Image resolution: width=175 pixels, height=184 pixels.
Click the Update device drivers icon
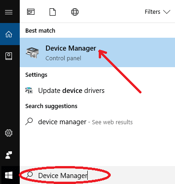pos(29,90)
